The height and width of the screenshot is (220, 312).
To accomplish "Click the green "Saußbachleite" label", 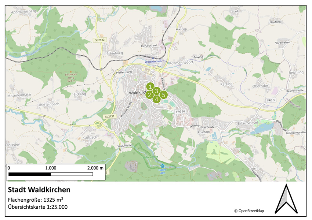I will tap(149, 157).
